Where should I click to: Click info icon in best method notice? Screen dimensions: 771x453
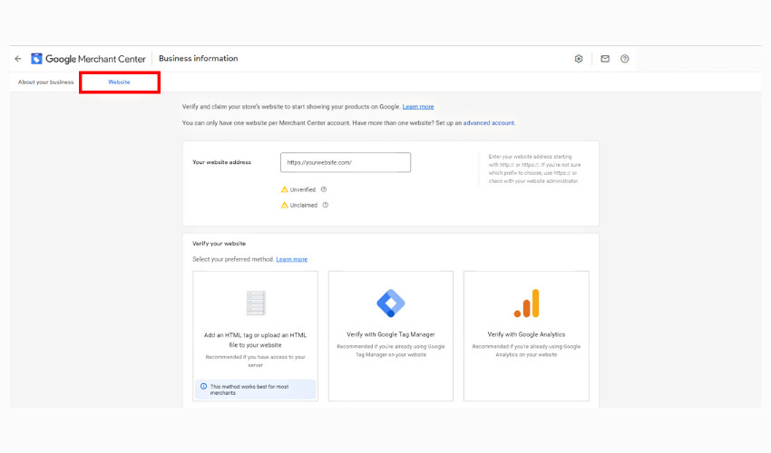tap(203, 387)
